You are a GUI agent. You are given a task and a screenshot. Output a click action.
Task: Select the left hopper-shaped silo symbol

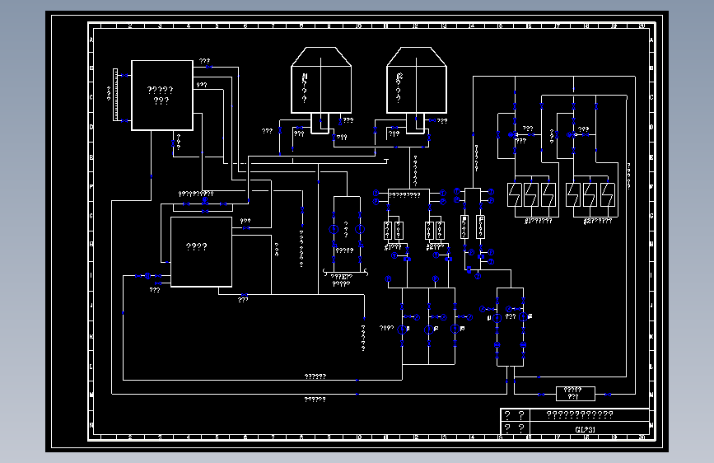[x=321, y=80]
